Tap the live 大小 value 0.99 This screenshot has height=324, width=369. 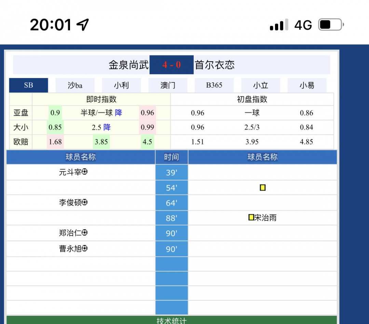(x=147, y=127)
